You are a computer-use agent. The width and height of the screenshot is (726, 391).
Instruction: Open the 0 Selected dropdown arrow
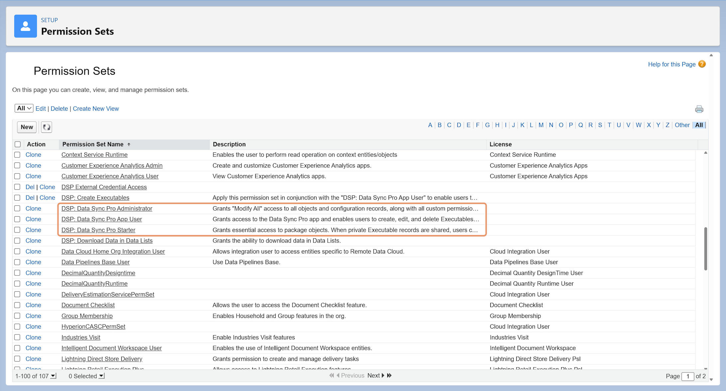point(102,376)
